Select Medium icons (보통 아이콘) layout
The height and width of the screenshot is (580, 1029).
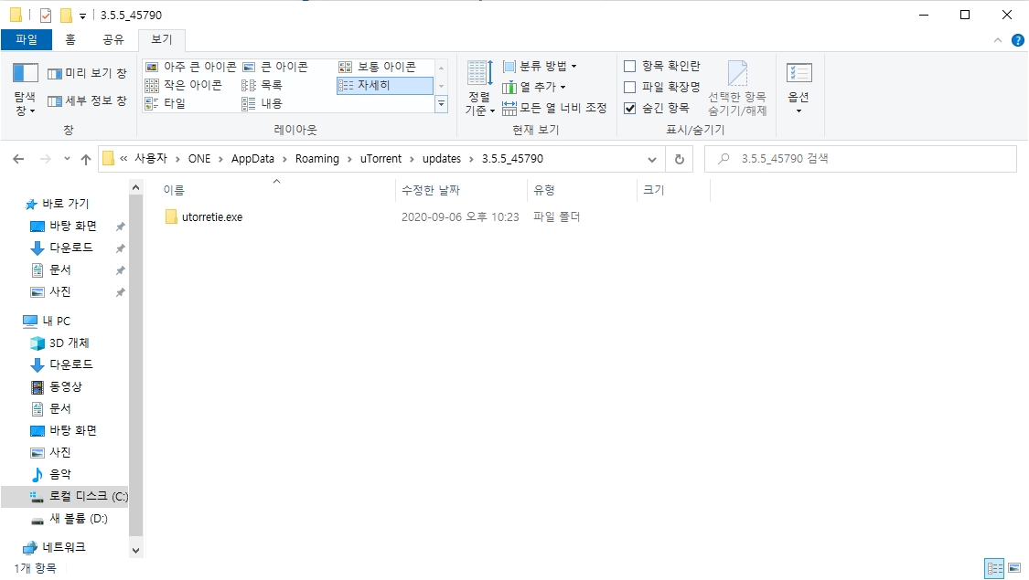click(378, 67)
